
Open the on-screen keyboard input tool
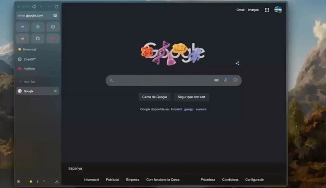(216, 80)
